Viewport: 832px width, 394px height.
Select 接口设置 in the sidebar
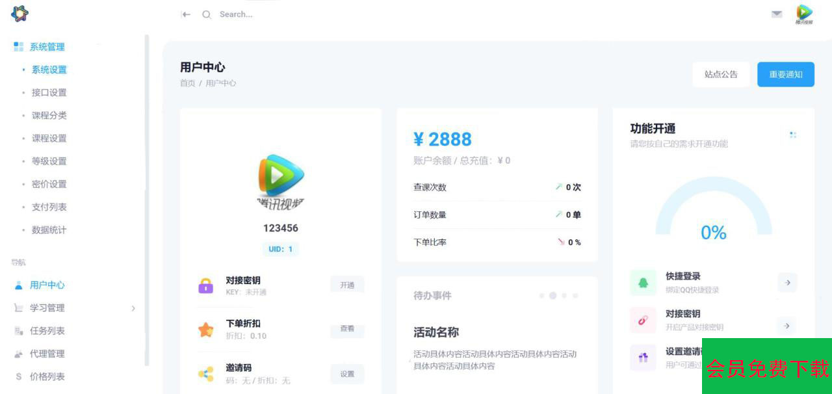point(49,92)
